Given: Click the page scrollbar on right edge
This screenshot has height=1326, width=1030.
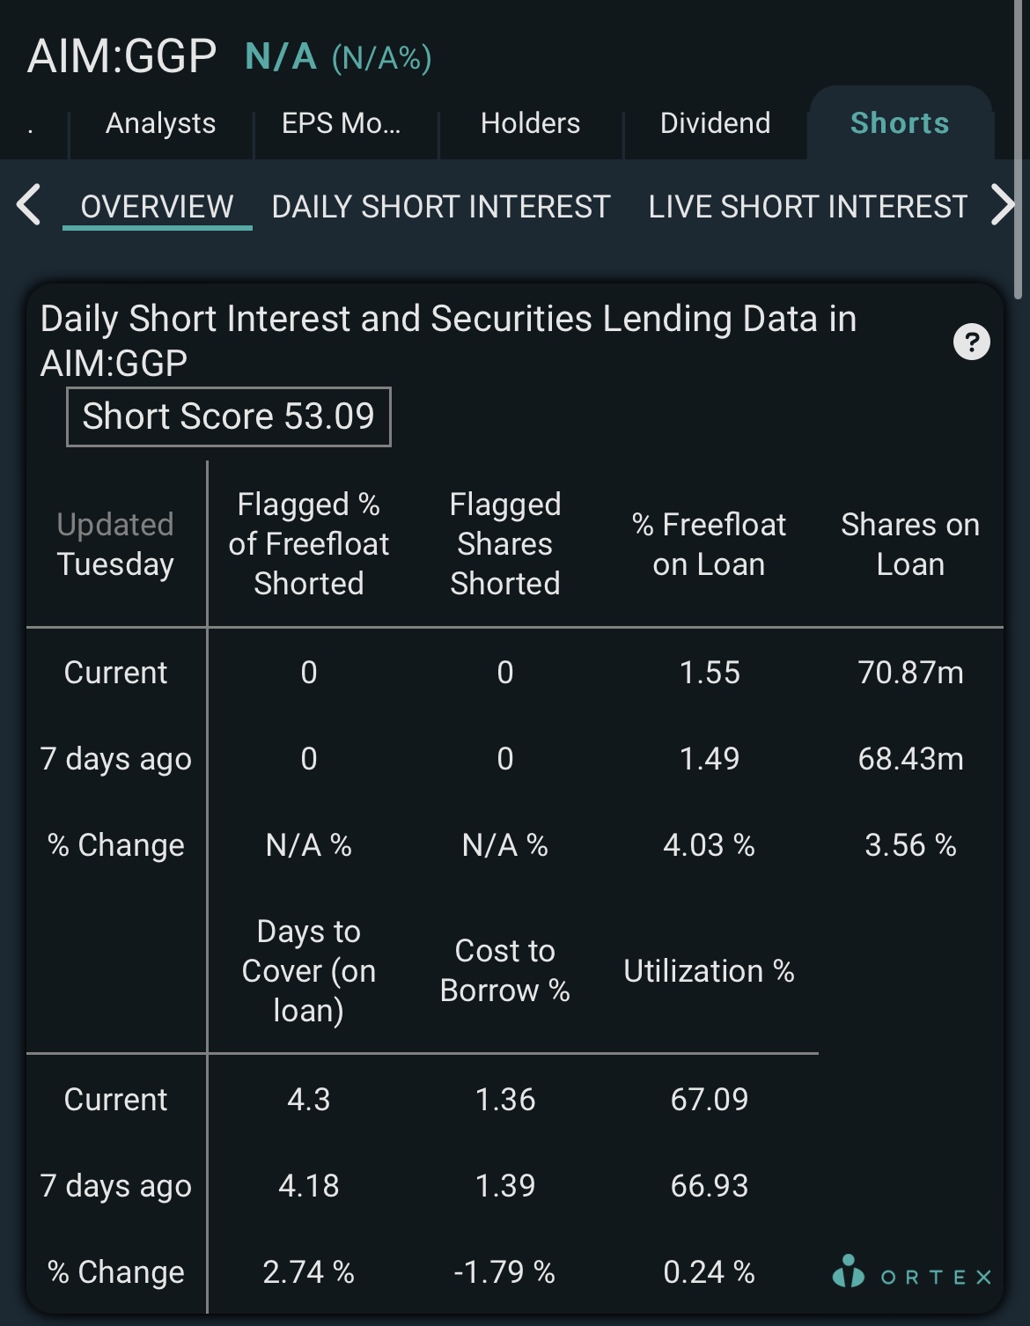Looking at the screenshot, I should point(1019,150).
